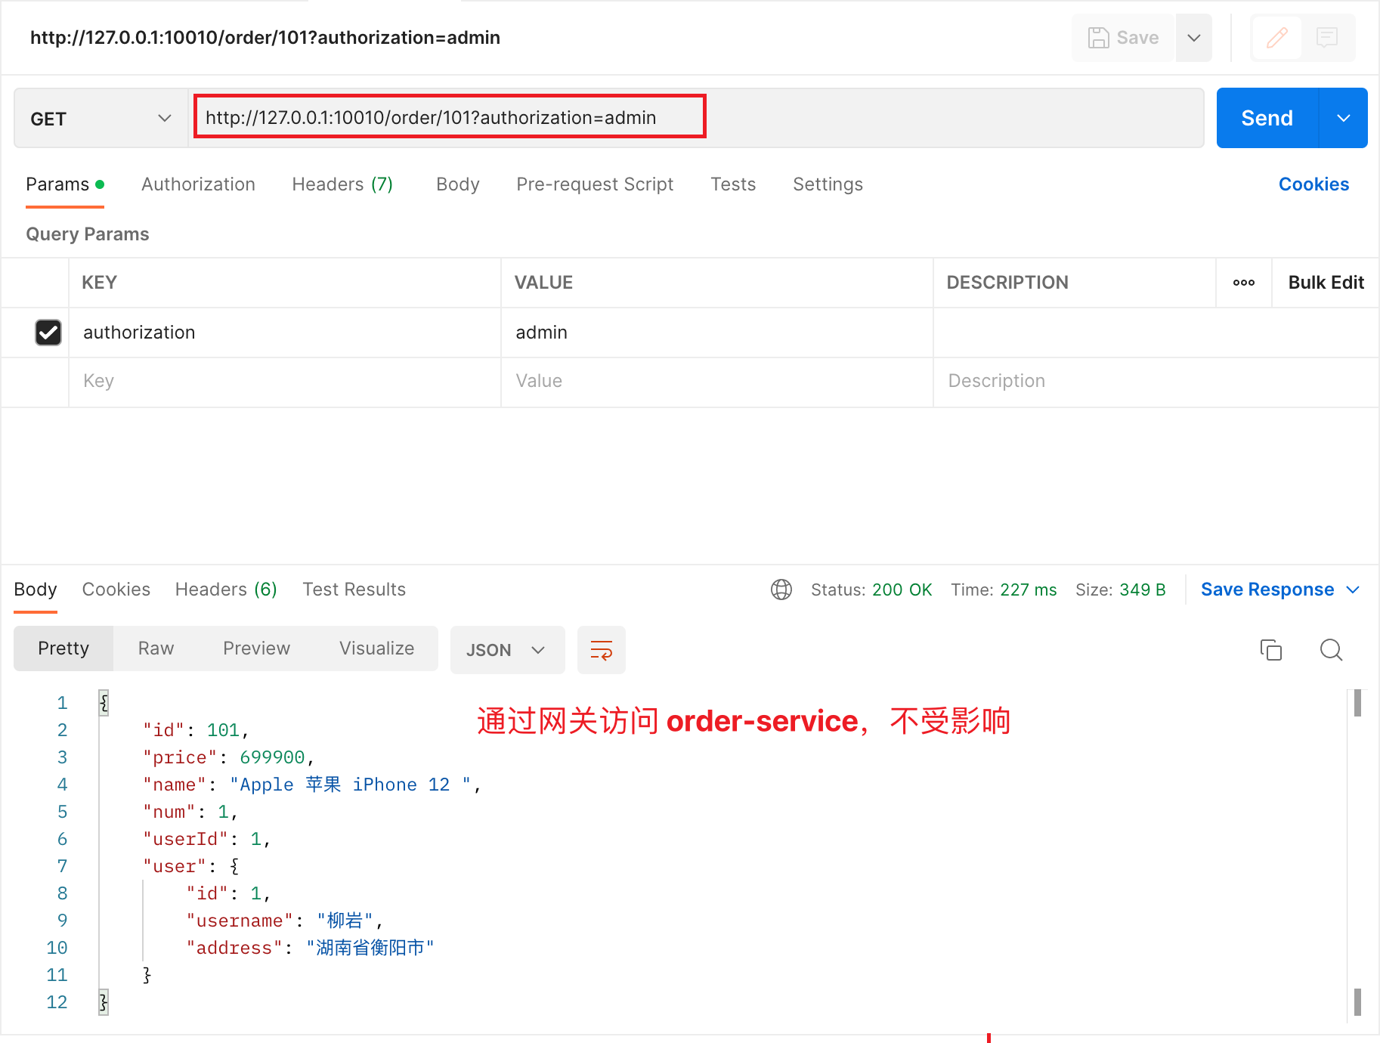Search within the response body
This screenshot has width=1380, height=1043.
(x=1331, y=650)
